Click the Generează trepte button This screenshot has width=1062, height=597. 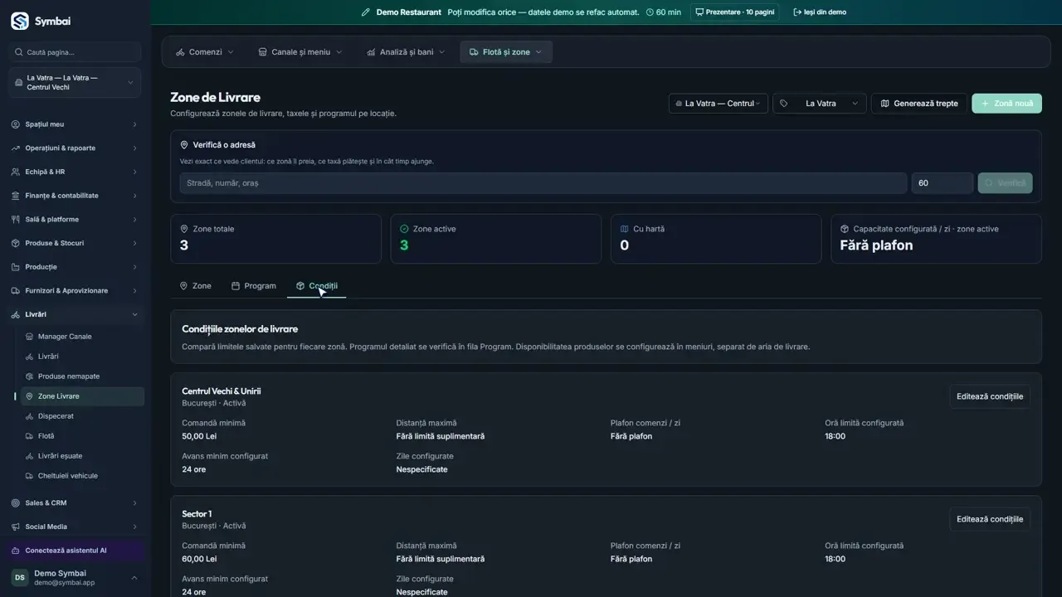918,104
